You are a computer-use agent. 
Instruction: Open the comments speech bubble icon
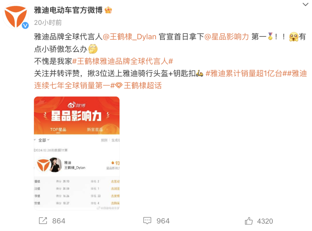147,221
